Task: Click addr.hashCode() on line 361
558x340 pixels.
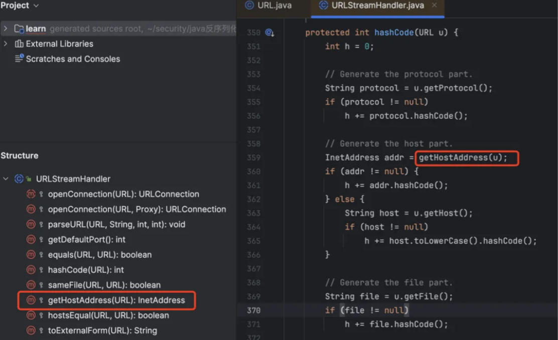Action: [408, 185]
